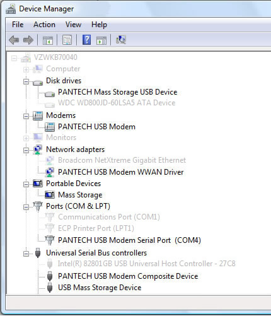Click the PANTECH USB Modem device icon
The width and height of the screenshot is (271, 316).
click(x=50, y=127)
